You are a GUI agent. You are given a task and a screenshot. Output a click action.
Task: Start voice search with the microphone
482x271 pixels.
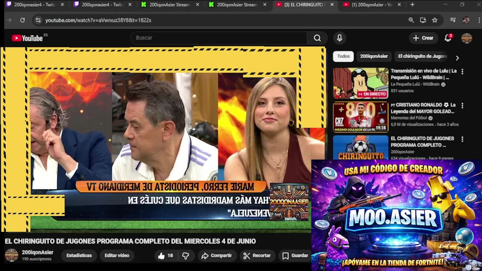pyautogui.click(x=340, y=38)
